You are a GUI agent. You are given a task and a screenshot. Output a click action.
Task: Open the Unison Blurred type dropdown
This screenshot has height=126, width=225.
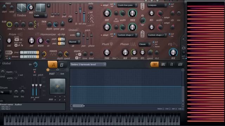74,42
